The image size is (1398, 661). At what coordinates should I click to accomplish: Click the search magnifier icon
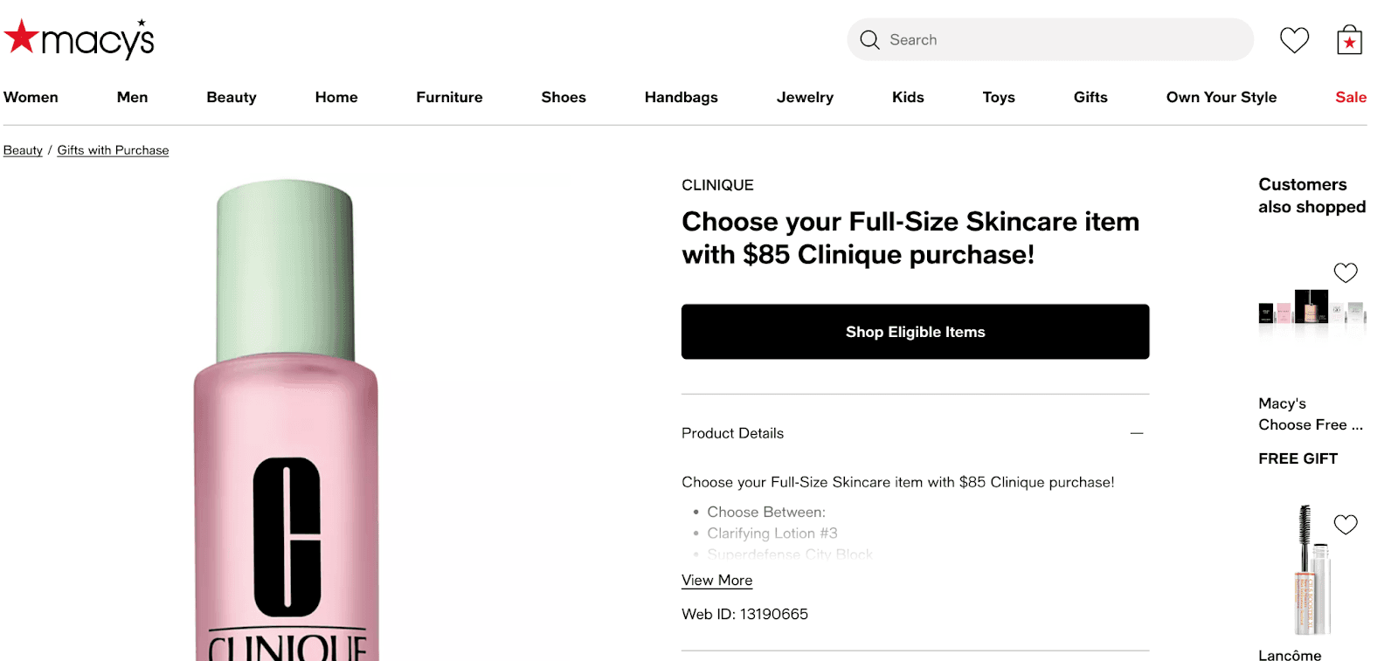pos(869,40)
